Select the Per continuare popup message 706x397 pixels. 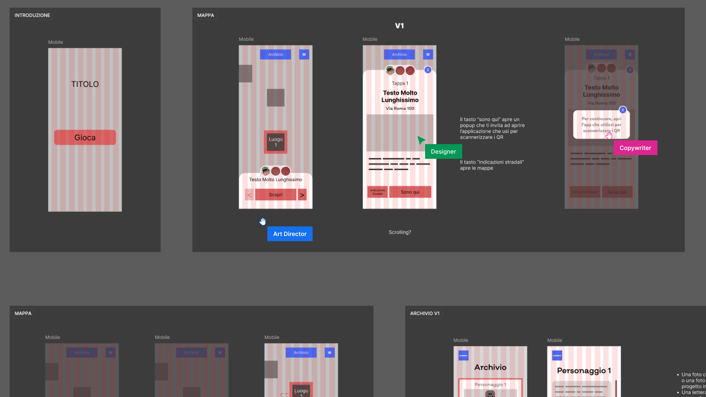click(x=601, y=125)
